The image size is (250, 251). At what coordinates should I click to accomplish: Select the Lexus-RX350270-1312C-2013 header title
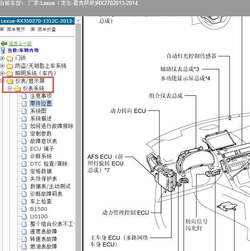(38, 21)
